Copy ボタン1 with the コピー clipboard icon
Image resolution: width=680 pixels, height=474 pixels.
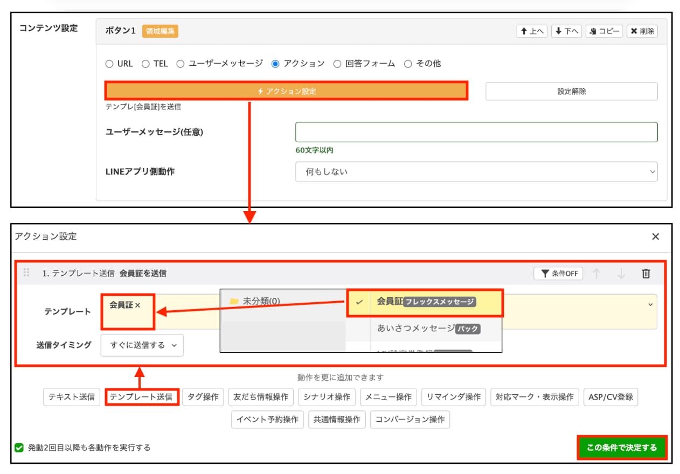(604, 31)
